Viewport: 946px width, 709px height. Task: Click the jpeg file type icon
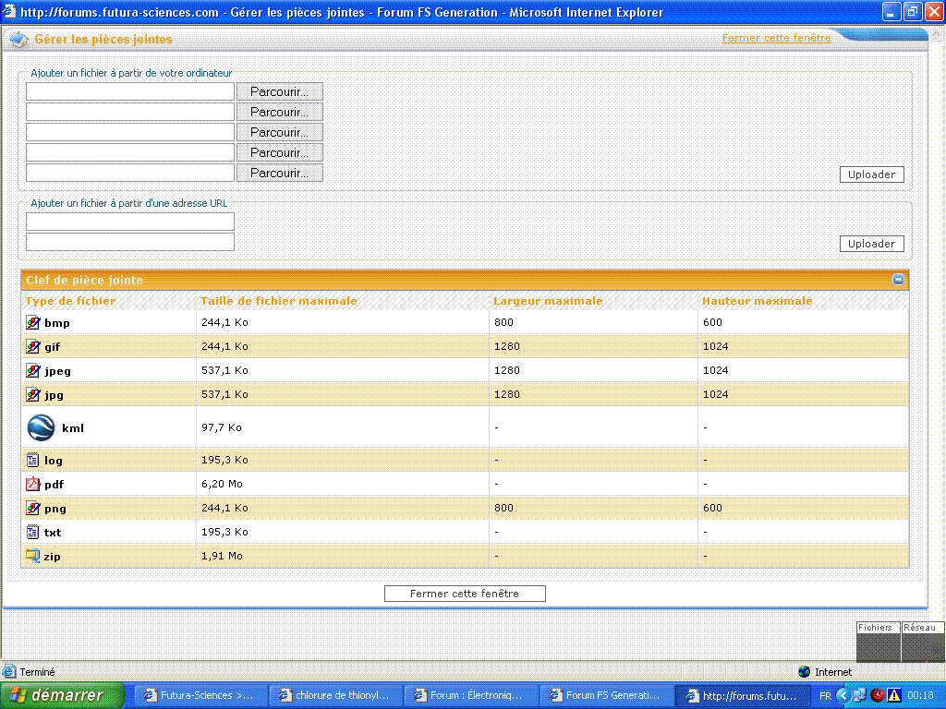[33, 371]
